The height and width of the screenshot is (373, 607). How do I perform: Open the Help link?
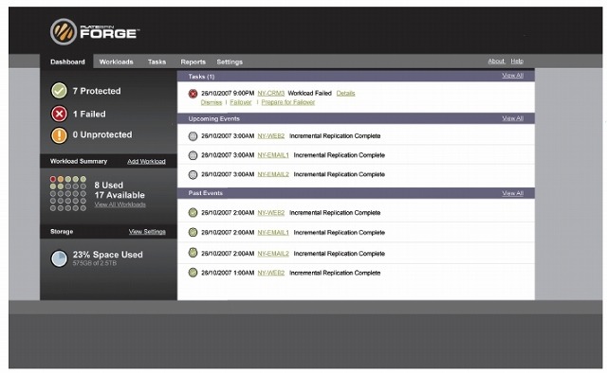click(x=517, y=62)
